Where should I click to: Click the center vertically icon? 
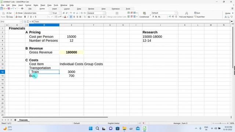click(x=74, y=13)
